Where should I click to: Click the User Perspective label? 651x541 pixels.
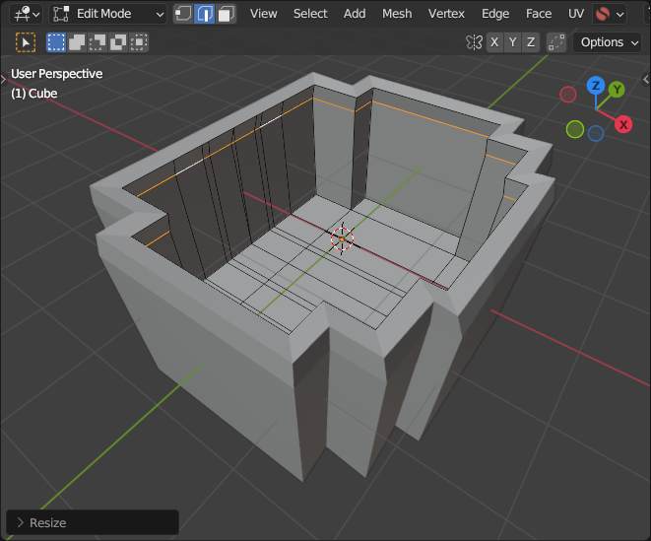[x=56, y=74]
